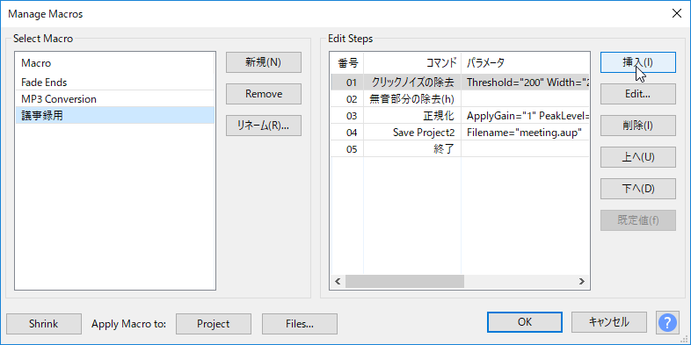The width and height of the screenshot is (691, 345).
Task: Click the ApplyGain="1" parameter cell
Action: tap(525, 115)
